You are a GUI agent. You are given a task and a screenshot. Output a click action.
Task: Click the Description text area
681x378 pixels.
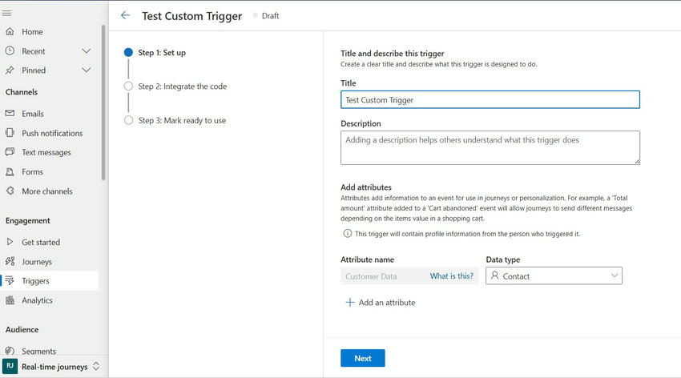point(490,147)
